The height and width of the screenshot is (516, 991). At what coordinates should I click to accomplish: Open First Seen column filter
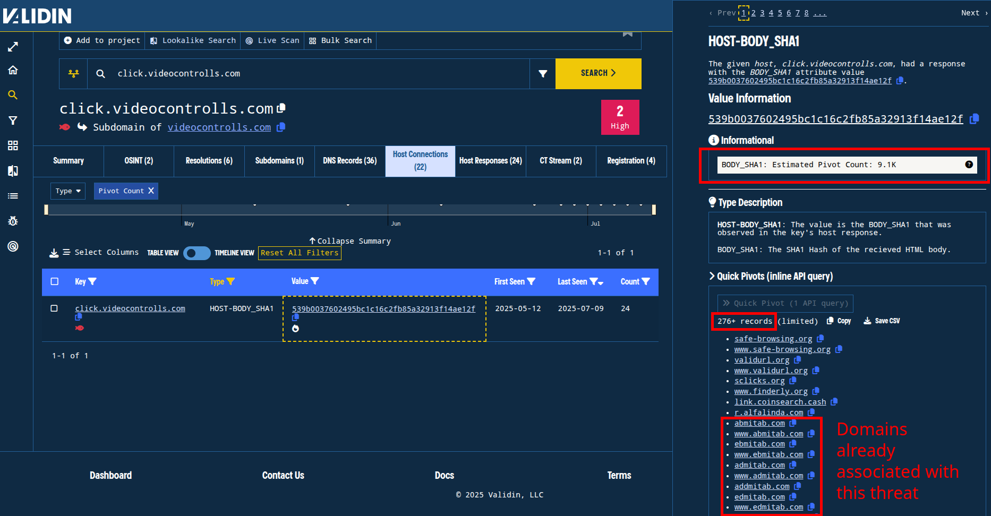point(531,282)
